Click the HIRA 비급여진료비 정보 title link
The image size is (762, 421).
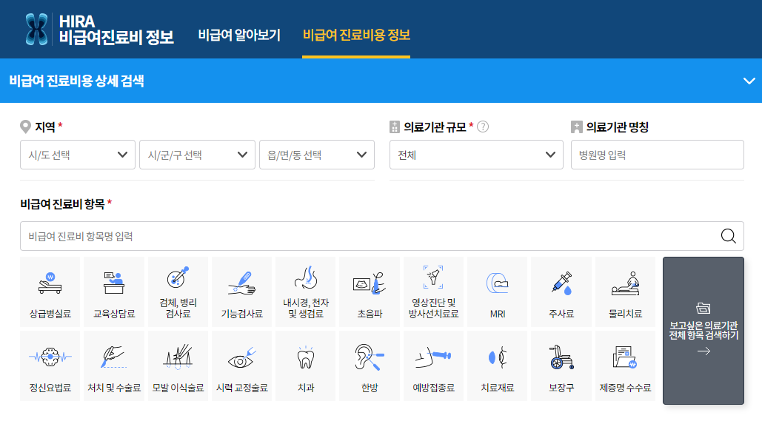pos(116,30)
